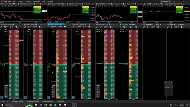The height and width of the screenshot is (107, 190).
Task: Open wrench settings in IPUSDT 60,20% order book
Action: (73, 27)
